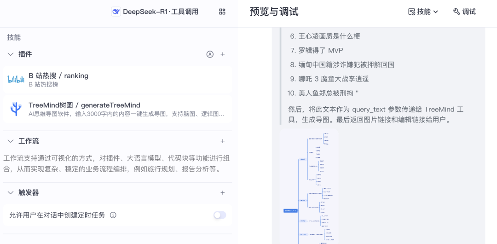
Task: Click list item 王心凌画质是什么梗
Action: pyautogui.click(x=329, y=36)
